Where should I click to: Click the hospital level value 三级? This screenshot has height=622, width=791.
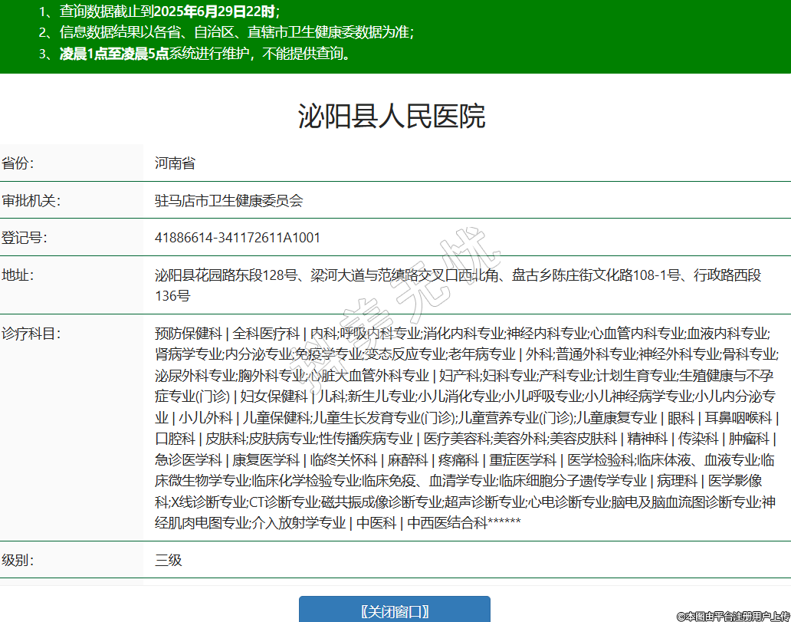169,560
